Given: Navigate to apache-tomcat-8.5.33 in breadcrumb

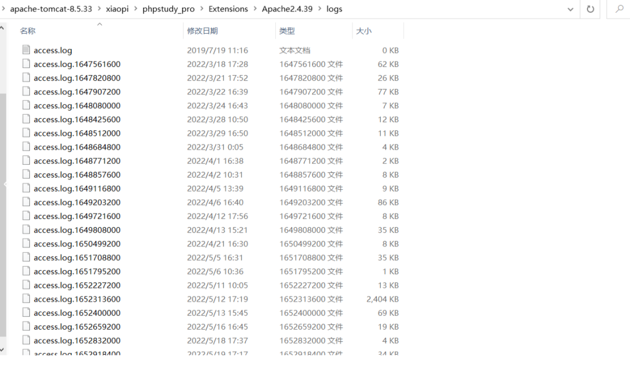Looking at the screenshot, I should click(x=51, y=9).
